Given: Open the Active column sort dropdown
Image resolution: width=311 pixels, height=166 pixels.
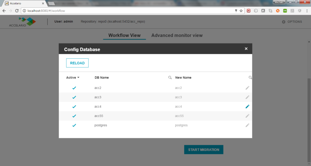Looking at the screenshot, I should coord(78,77).
